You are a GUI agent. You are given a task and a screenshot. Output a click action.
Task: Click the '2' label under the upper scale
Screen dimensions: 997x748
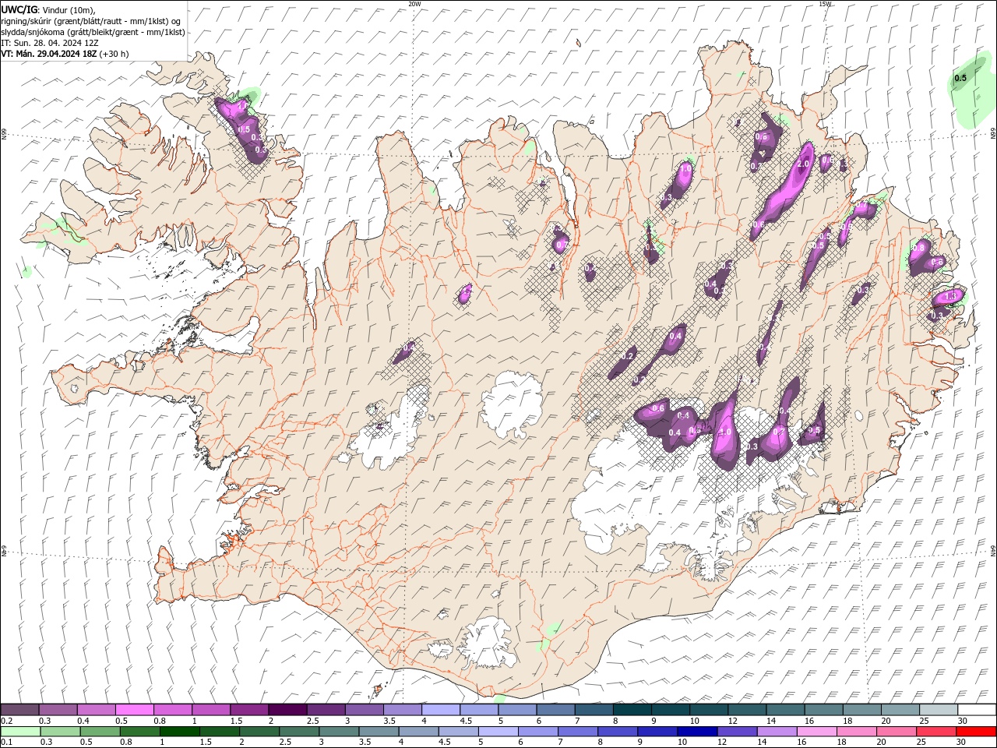(271, 721)
